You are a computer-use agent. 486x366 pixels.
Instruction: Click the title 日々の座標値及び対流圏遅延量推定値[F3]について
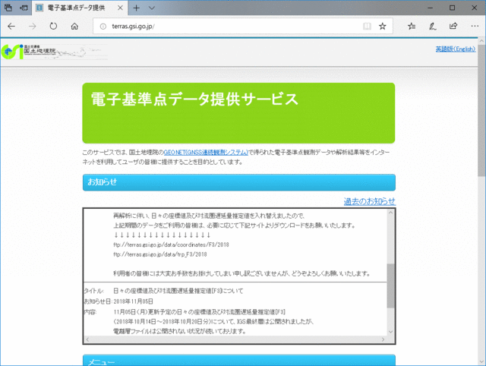(x=178, y=291)
